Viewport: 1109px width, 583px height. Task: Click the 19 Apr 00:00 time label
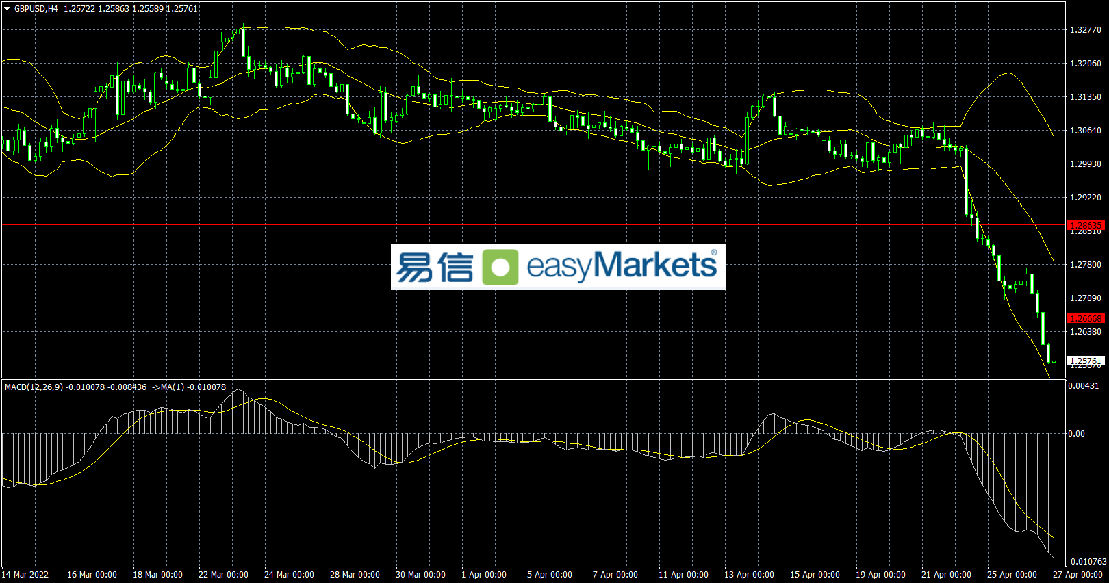click(880, 575)
